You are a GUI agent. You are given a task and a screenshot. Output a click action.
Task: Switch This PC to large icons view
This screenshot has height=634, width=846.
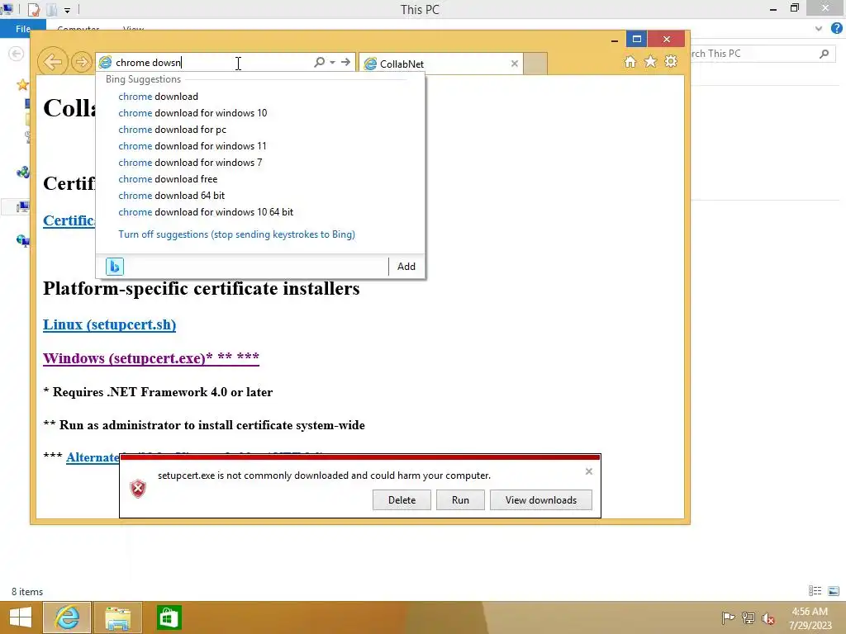(834, 591)
